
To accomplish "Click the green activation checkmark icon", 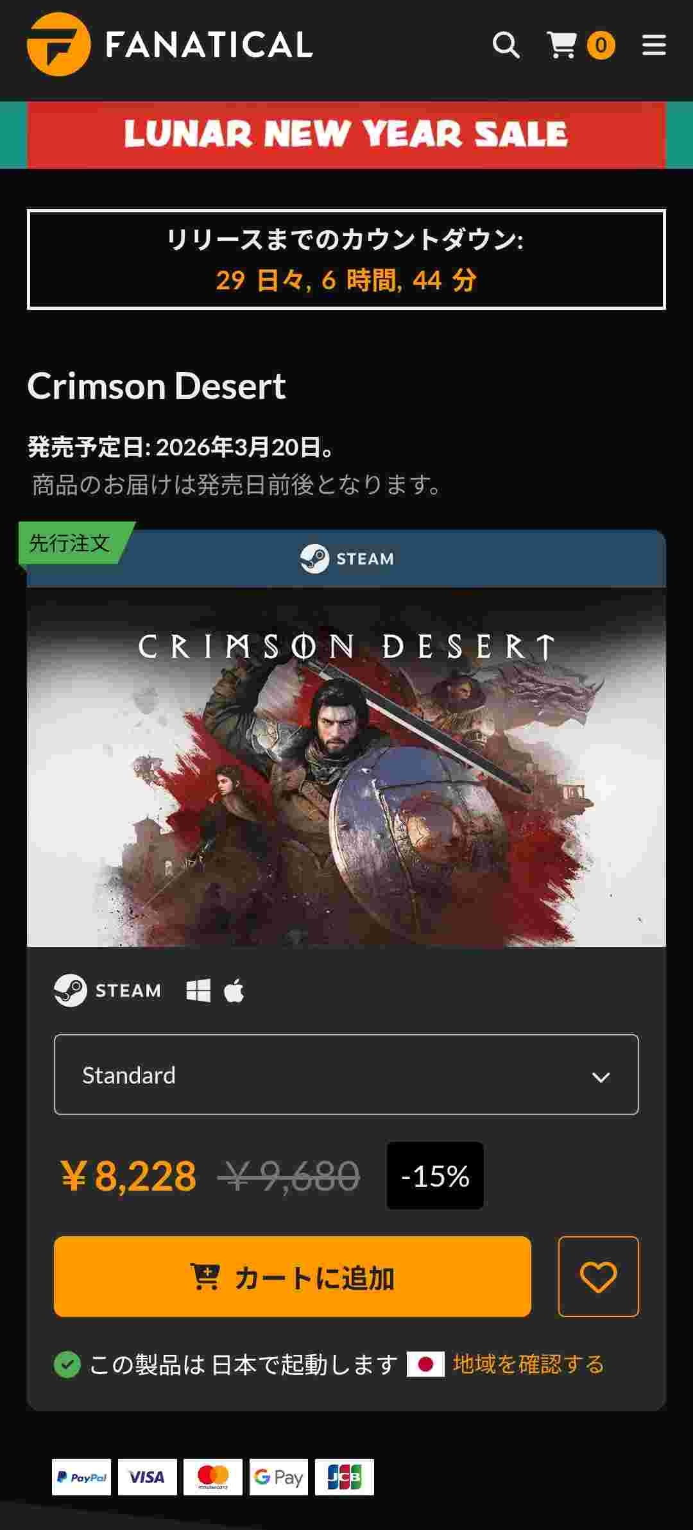I will [67, 1364].
